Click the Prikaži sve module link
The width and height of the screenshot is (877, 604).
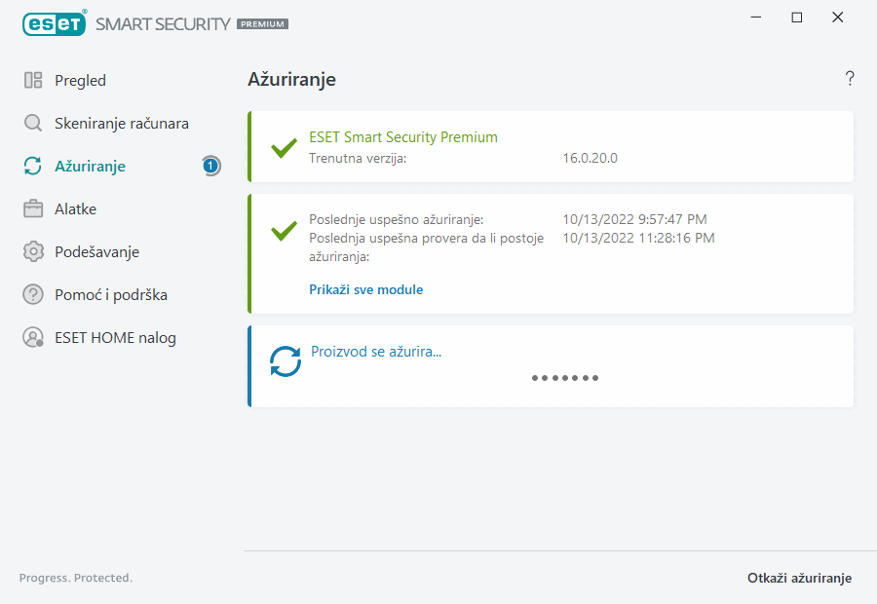pyautogui.click(x=365, y=289)
